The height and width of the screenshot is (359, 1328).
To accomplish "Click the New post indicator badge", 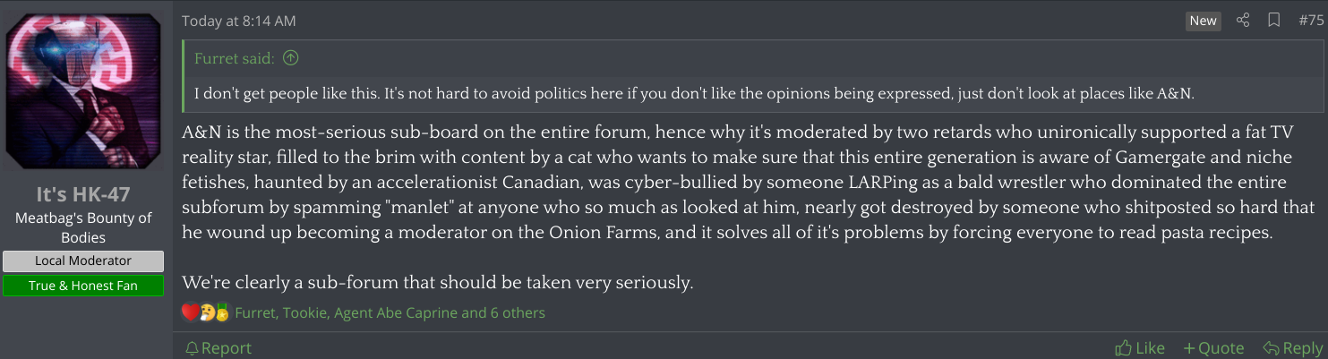I will 1203,21.
